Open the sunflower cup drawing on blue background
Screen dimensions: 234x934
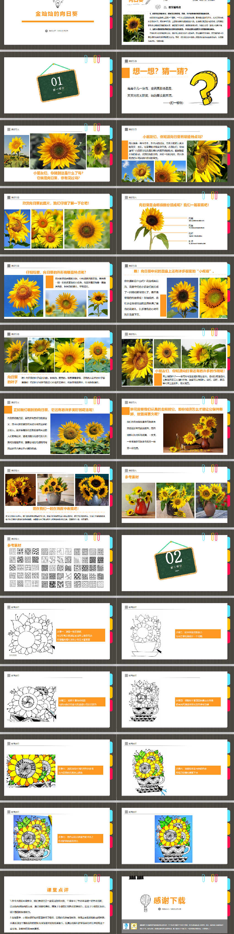coord(173,839)
